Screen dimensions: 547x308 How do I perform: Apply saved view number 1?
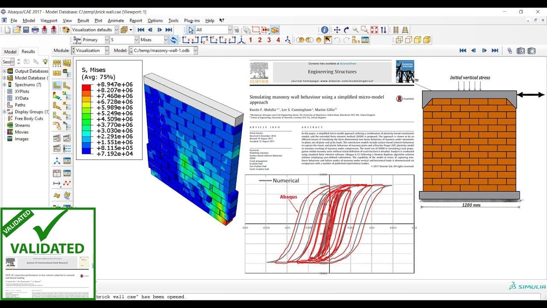click(250, 40)
